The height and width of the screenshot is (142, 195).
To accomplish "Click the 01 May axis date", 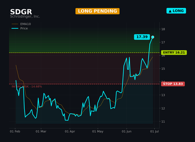I will (98, 131).
